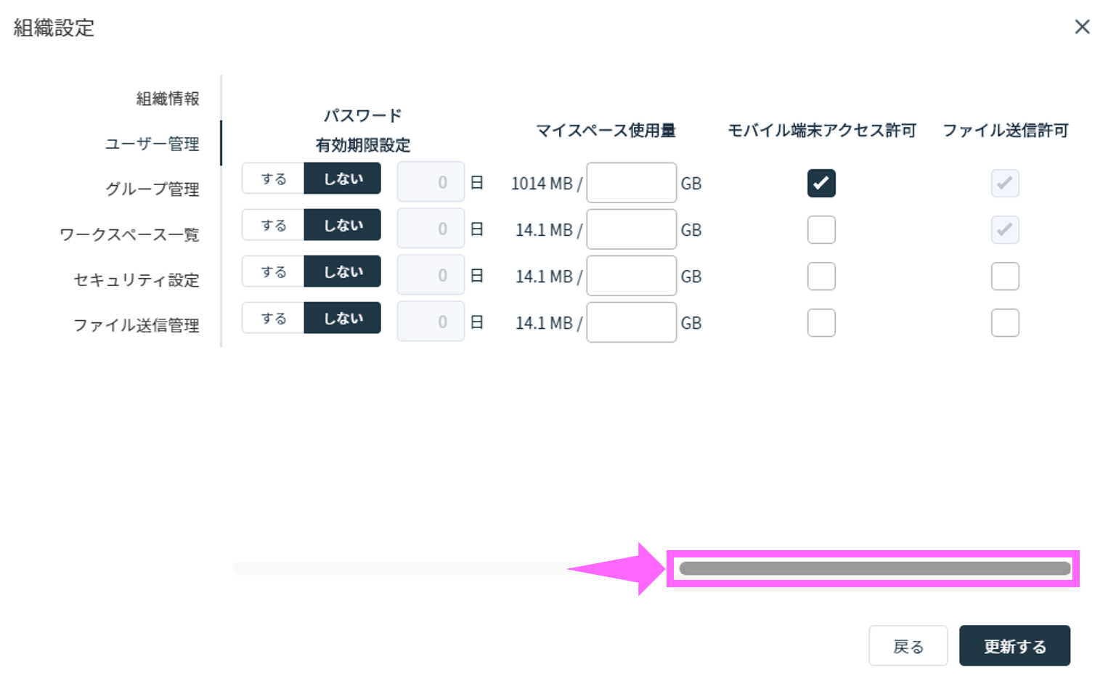This screenshot has width=1108, height=683.
Task: Uncheck mobile access for the first user
Action: coord(820,183)
